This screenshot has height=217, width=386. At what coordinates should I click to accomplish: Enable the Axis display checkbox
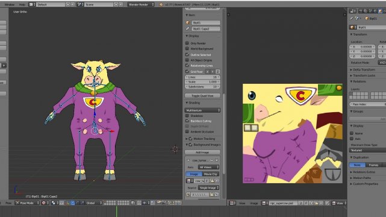(x=352, y=139)
